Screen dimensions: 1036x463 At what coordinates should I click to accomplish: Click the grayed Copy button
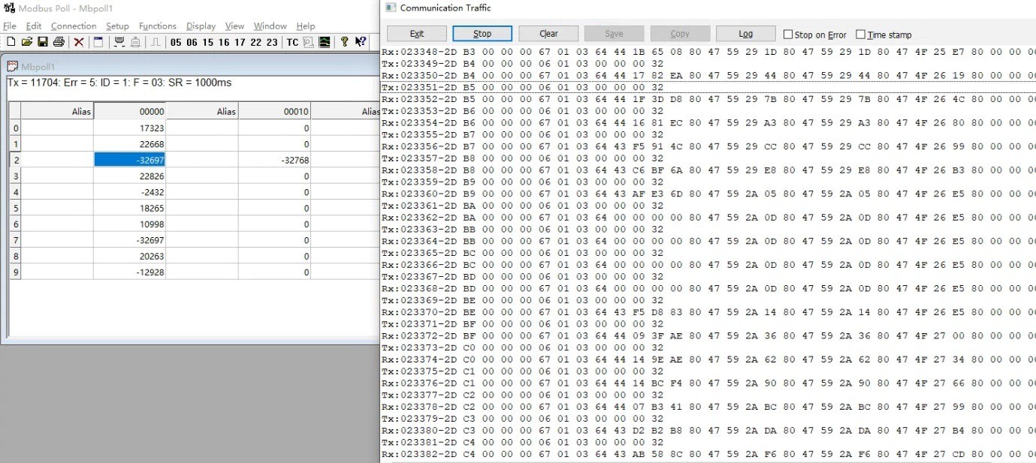(680, 34)
